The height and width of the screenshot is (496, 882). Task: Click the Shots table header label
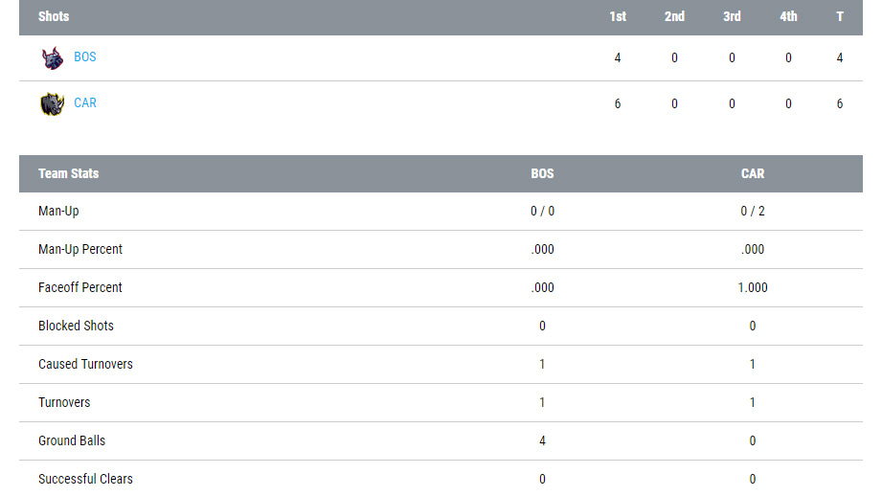click(54, 16)
